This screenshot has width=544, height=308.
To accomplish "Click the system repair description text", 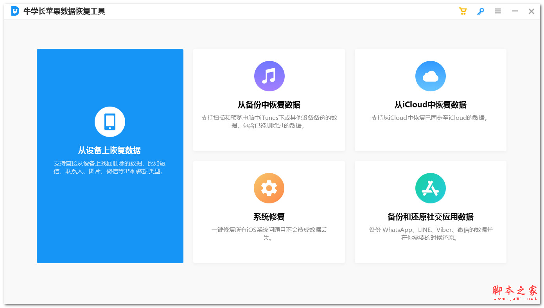I will (x=269, y=233).
